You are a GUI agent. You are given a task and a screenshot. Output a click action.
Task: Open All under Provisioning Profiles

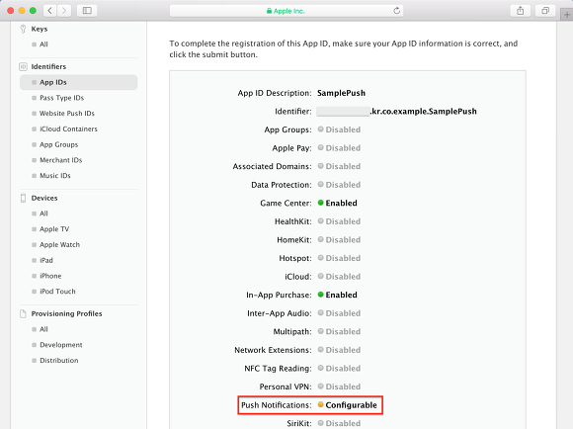43,329
